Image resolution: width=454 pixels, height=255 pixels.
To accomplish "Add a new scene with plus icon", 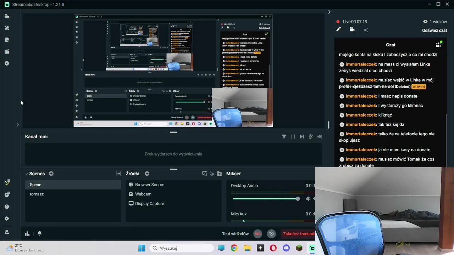I will click(51, 174).
